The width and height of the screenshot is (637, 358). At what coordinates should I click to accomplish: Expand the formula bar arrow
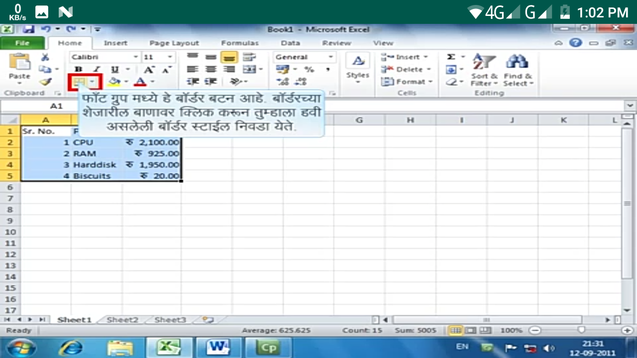[x=631, y=105]
